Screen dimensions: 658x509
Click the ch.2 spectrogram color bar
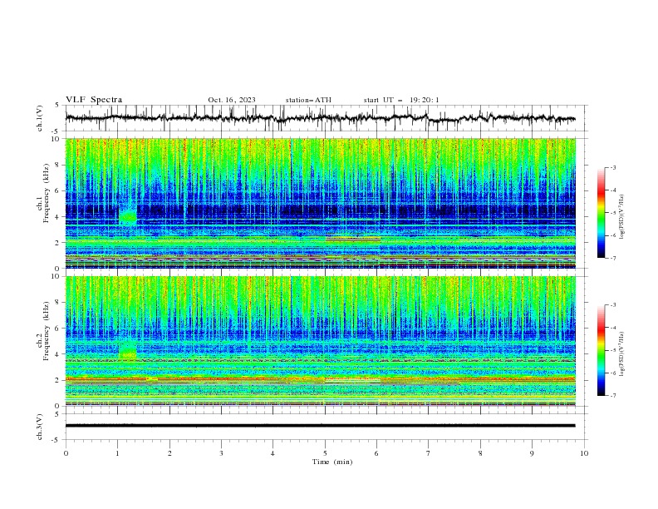click(x=601, y=350)
